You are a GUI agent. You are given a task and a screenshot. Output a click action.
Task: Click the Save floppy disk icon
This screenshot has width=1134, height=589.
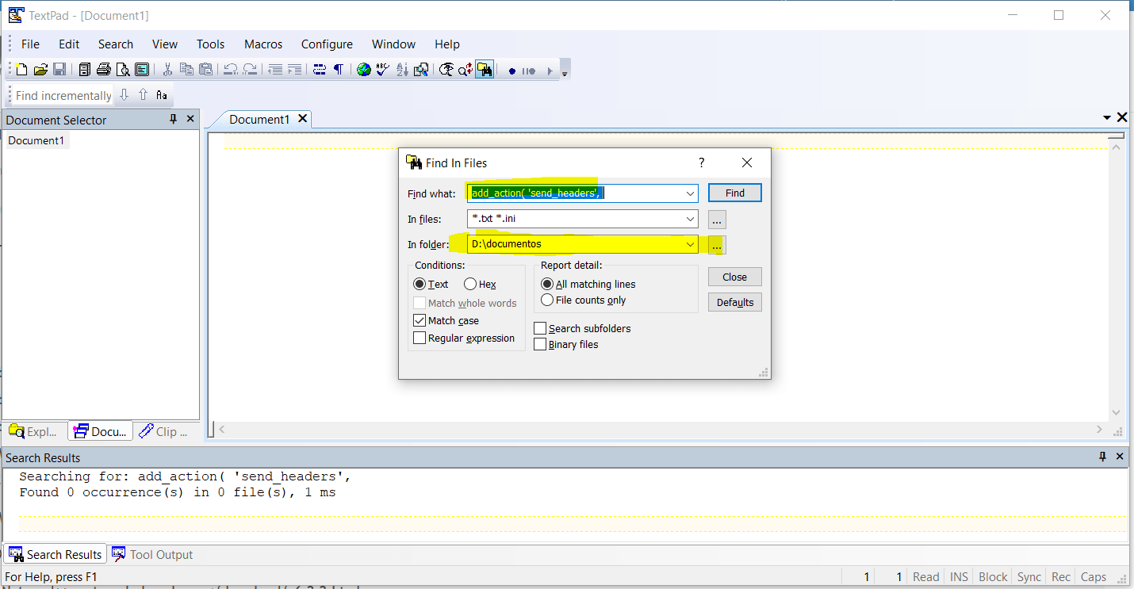point(59,70)
